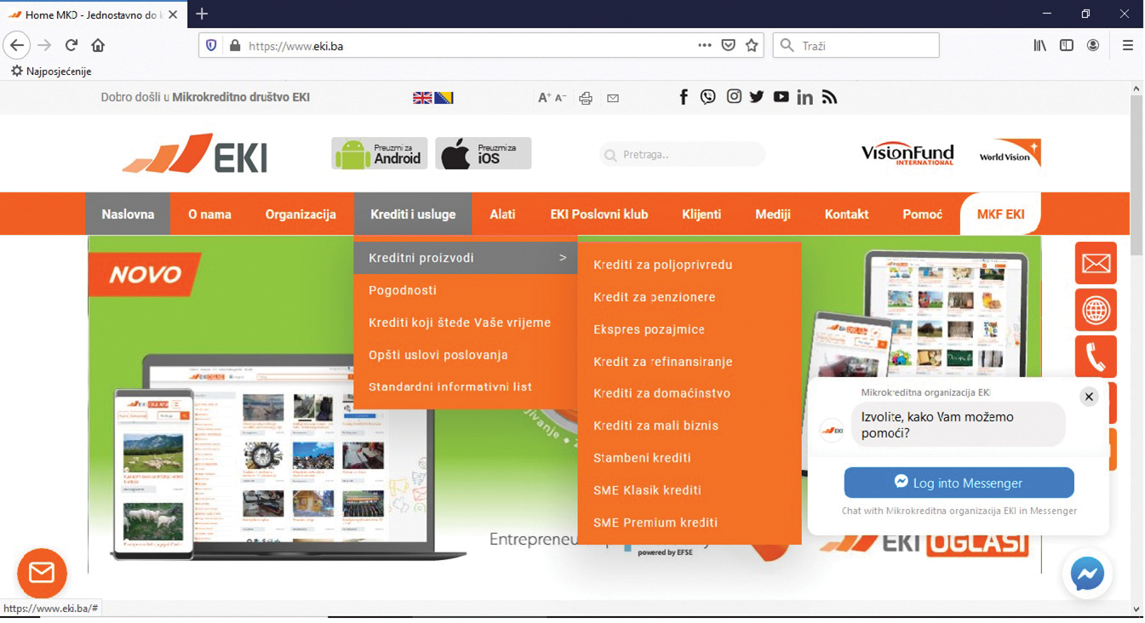The width and height of the screenshot is (1145, 623).
Task: Open page actions three-dot menu in address bar
Action: tap(704, 45)
